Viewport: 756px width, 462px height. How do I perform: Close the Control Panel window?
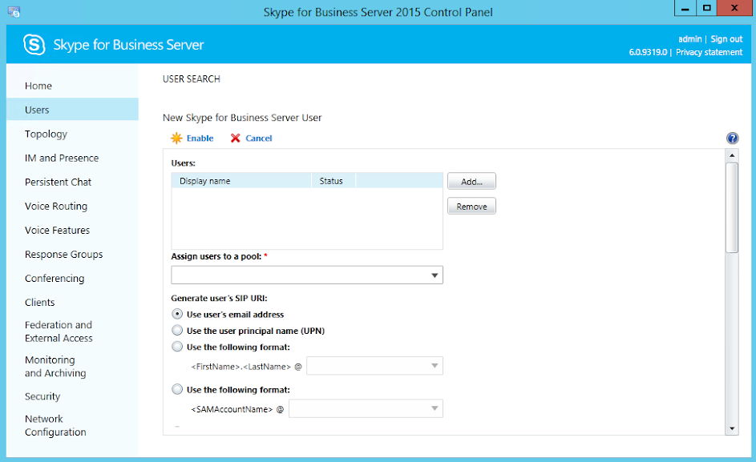pyautogui.click(x=734, y=8)
